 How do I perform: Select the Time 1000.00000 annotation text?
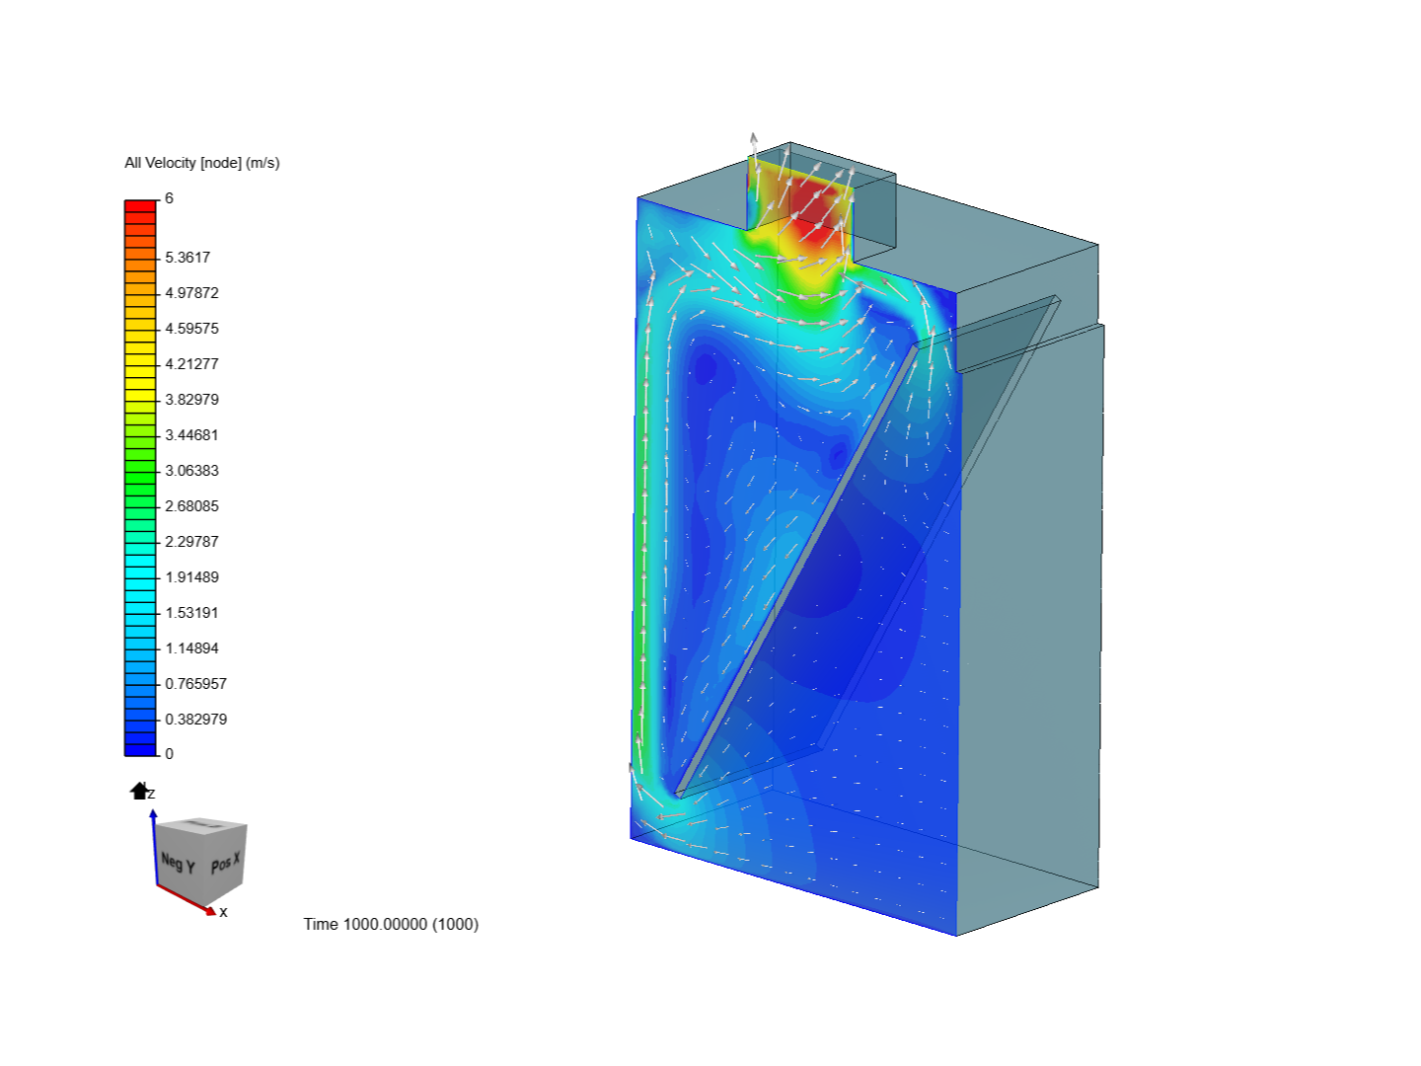click(390, 925)
